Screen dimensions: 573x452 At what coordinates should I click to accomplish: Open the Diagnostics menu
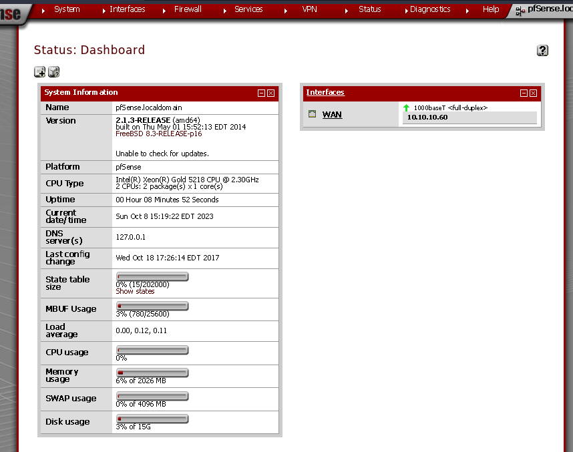[430, 9]
